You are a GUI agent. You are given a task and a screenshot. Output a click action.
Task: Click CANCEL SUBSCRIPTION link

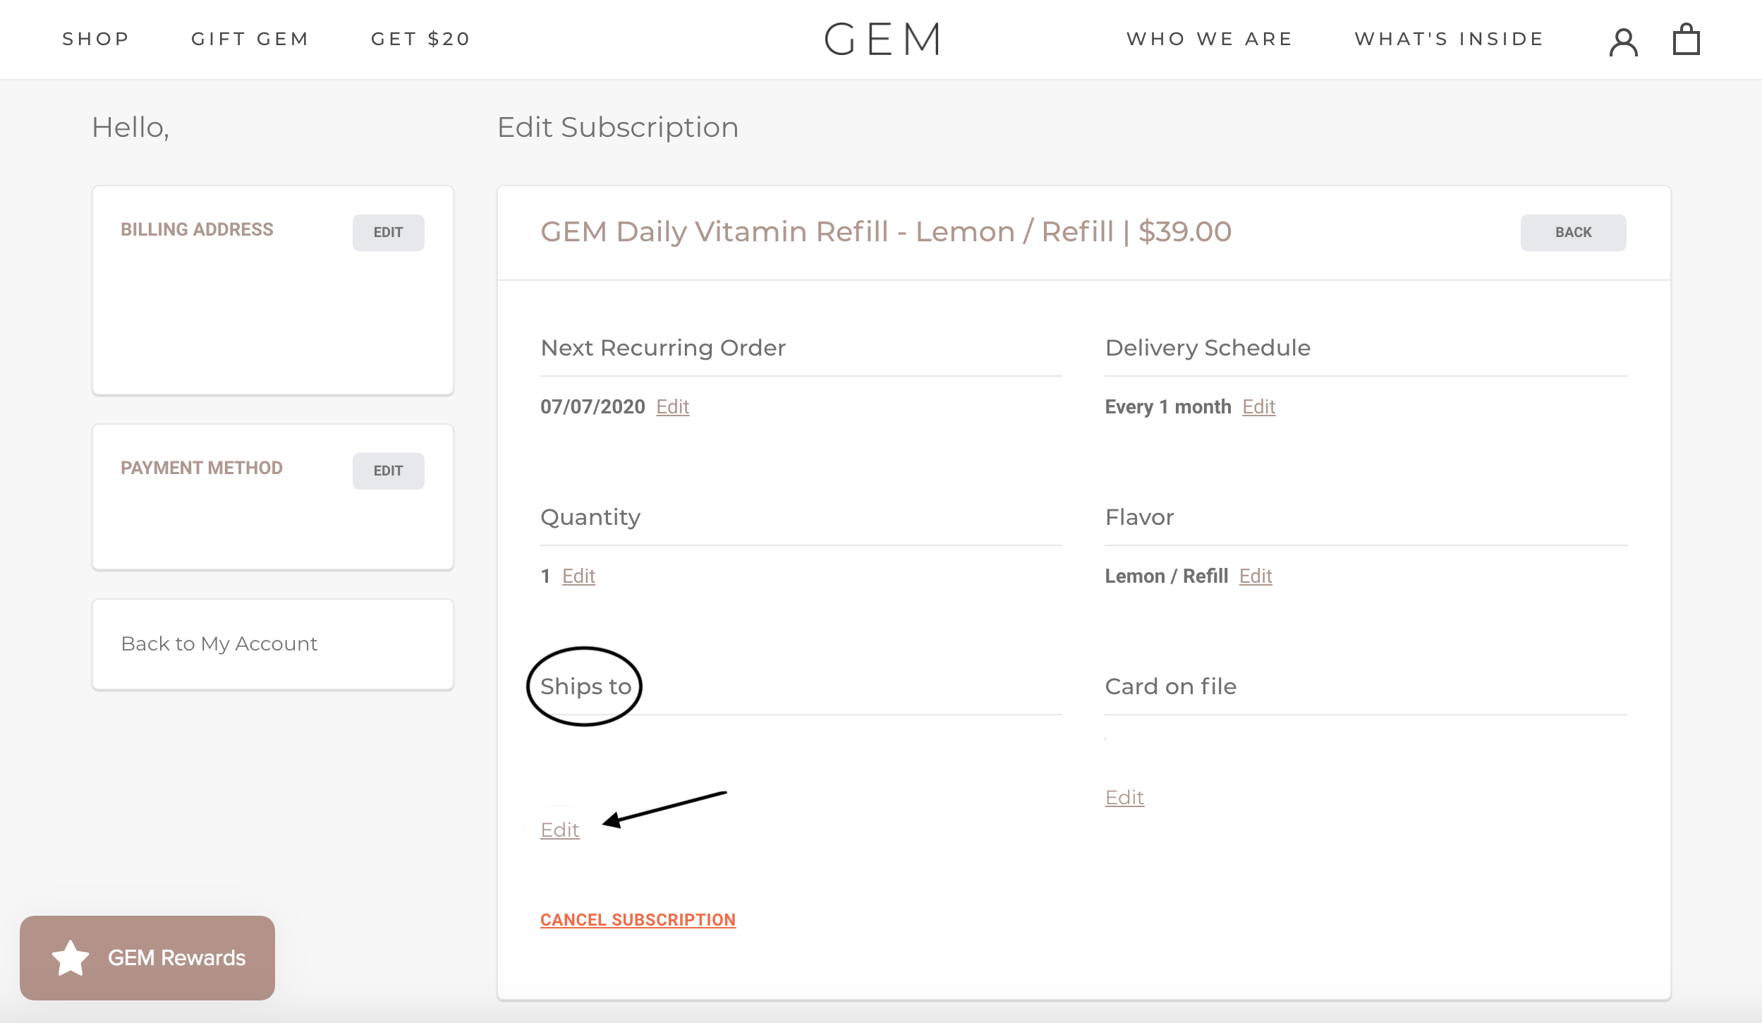coord(638,920)
